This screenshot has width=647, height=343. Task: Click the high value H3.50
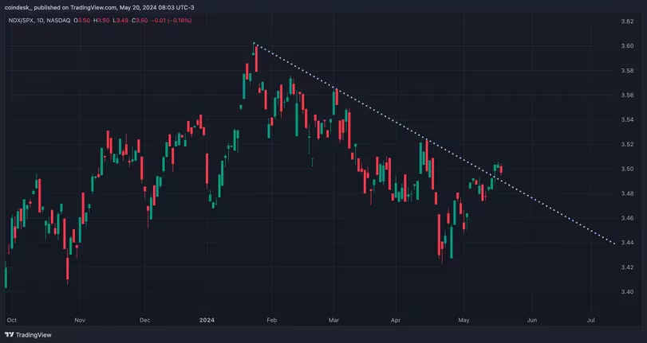coord(101,21)
